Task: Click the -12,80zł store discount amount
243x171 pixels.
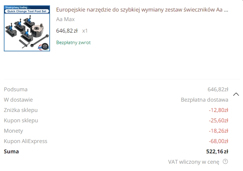Action: 218,110
